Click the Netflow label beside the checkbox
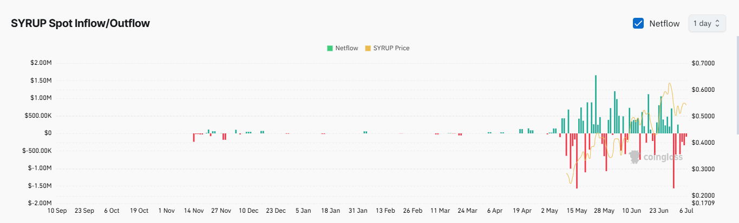Viewport: 739px width, 223px height. [x=664, y=23]
